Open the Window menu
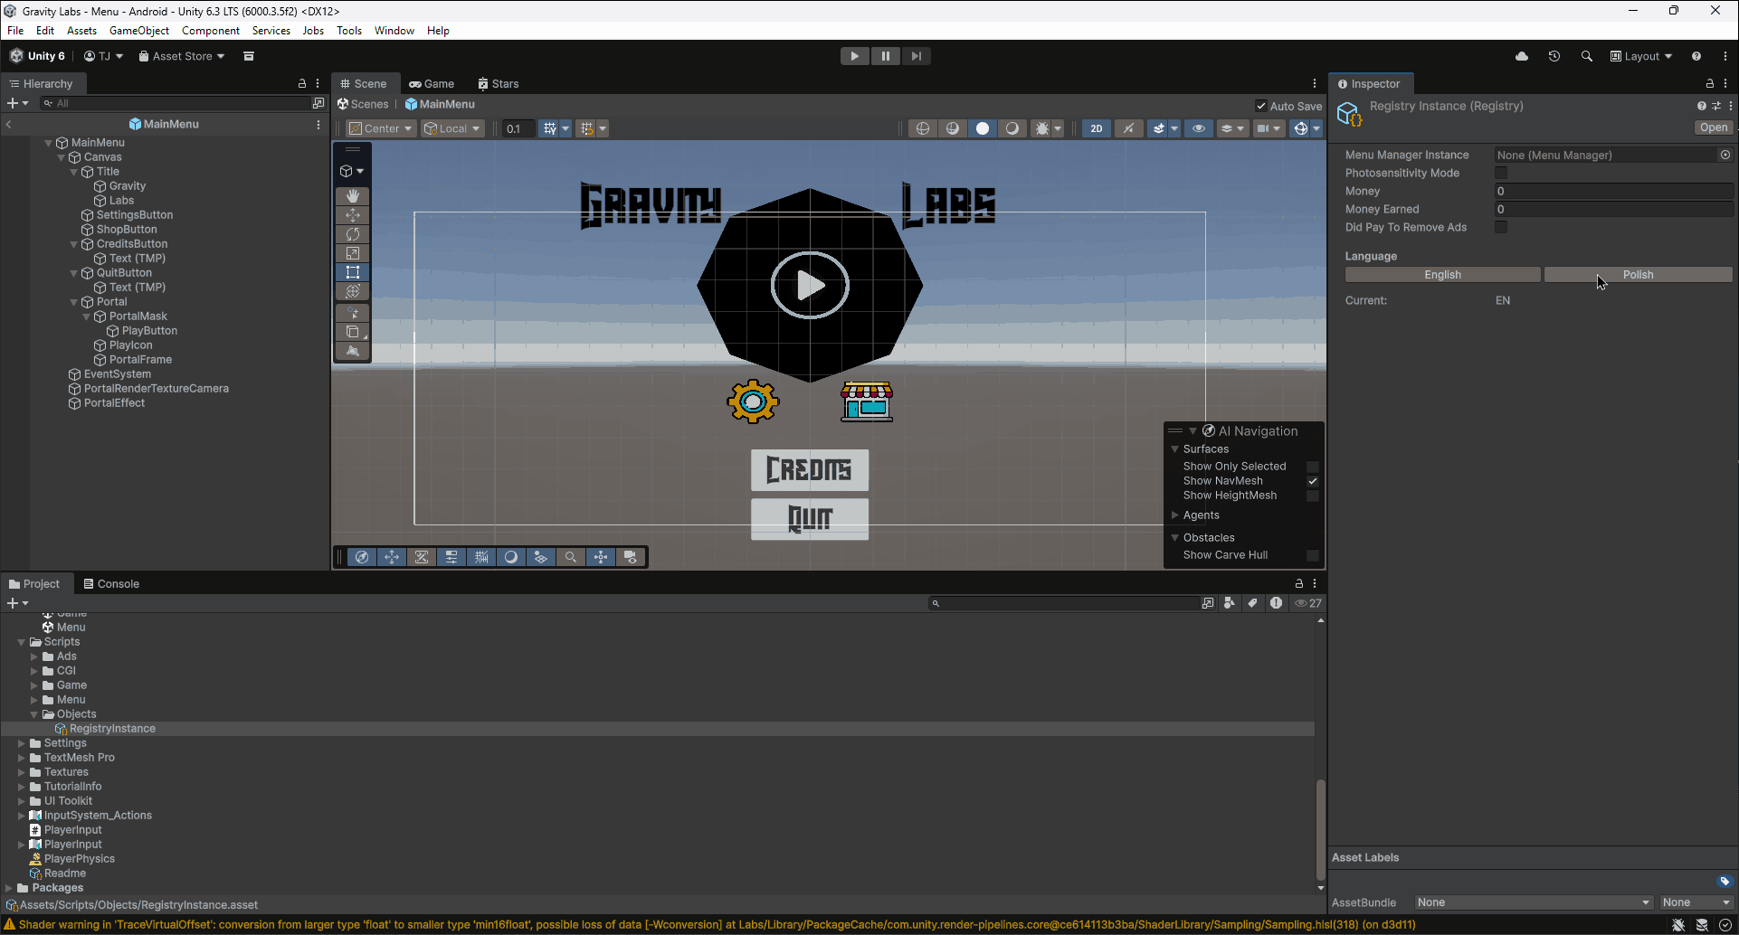Screen dimensions: 1739x935 click(394, 31)
